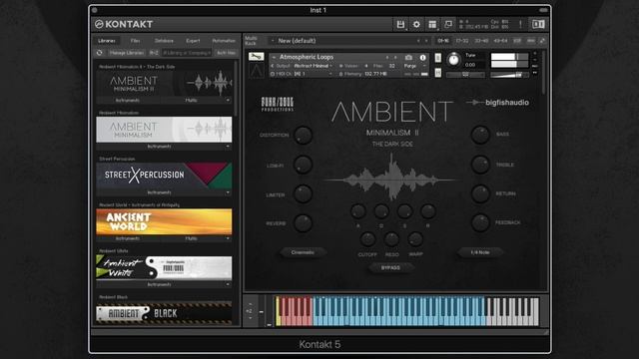This screenshot has height=359, width=639.
Task: Shift keyboard octave down with minus
Action: 250,318
